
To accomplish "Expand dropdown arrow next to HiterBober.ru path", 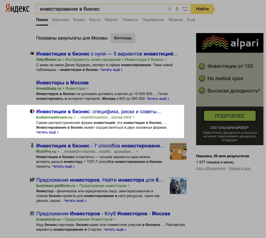I will click(166, 60).
